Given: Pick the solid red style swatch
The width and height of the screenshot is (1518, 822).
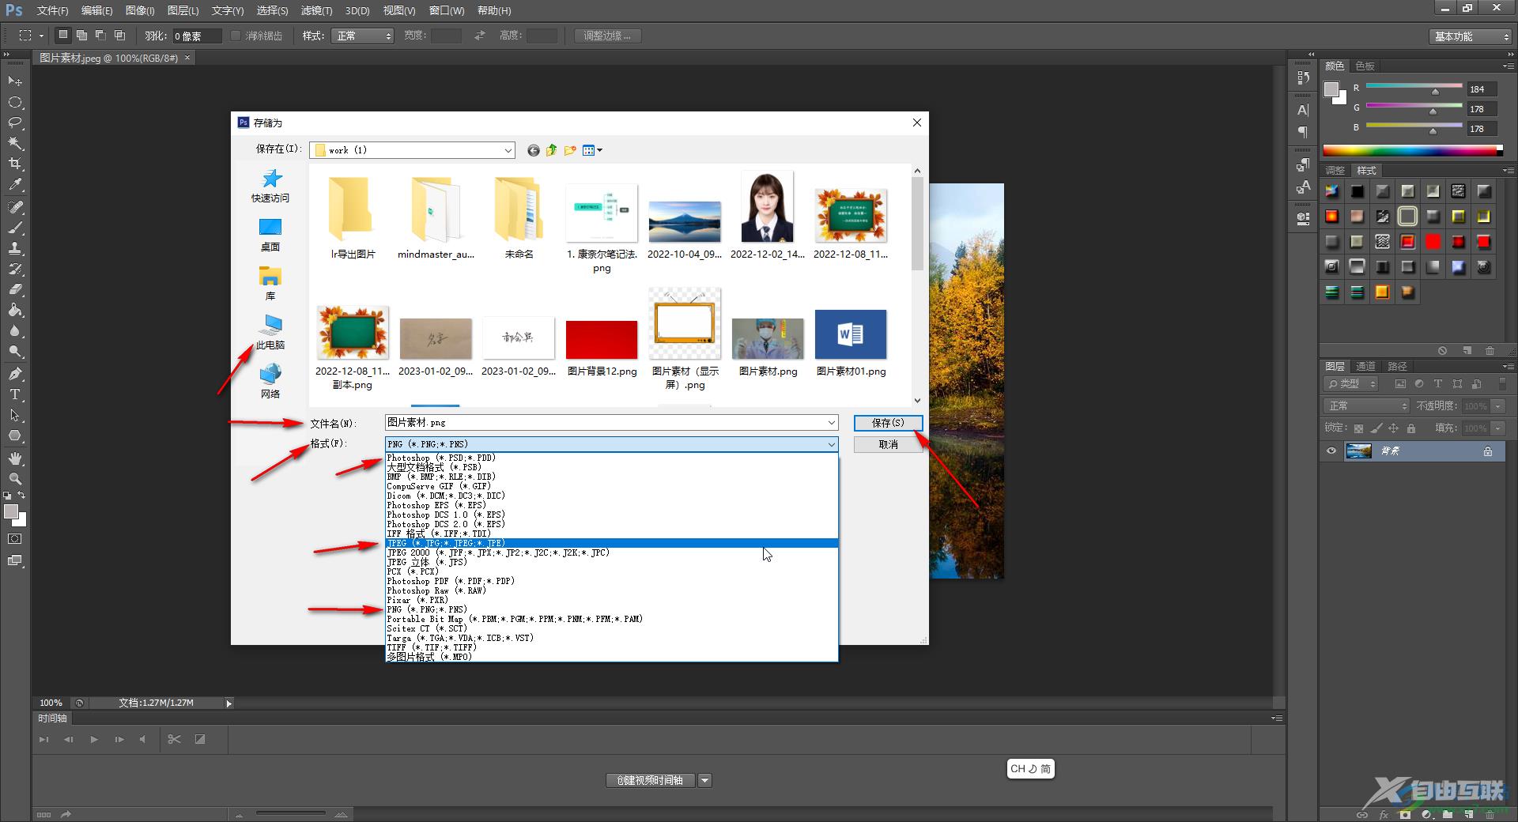Looking at the screenshot, I should 1433,242.
